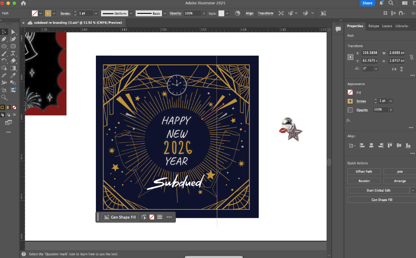Click the Home icon in title bar
Viewport: 416px width, 258px height.
(x=23, y=3)
